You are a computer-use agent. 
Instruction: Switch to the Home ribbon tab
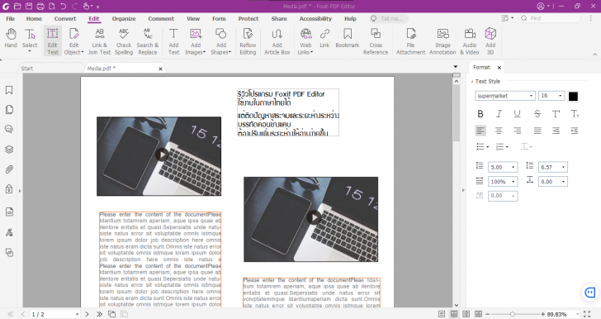click(34, 18)
